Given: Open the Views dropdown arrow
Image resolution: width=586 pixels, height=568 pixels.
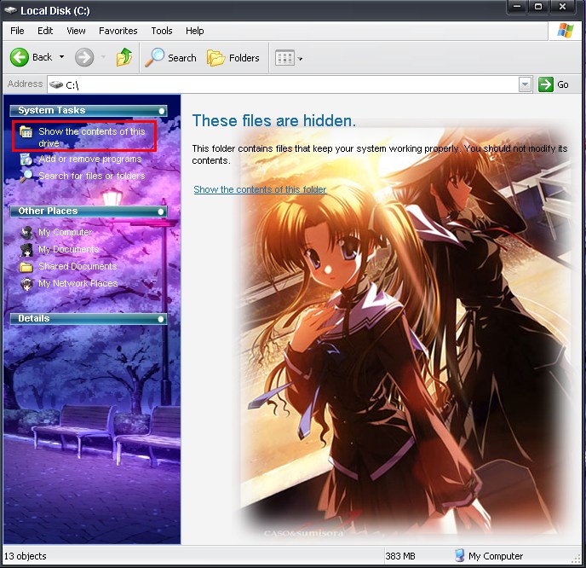Looking at the screenshot, I should pyautogui.click(x=300, y=58).
